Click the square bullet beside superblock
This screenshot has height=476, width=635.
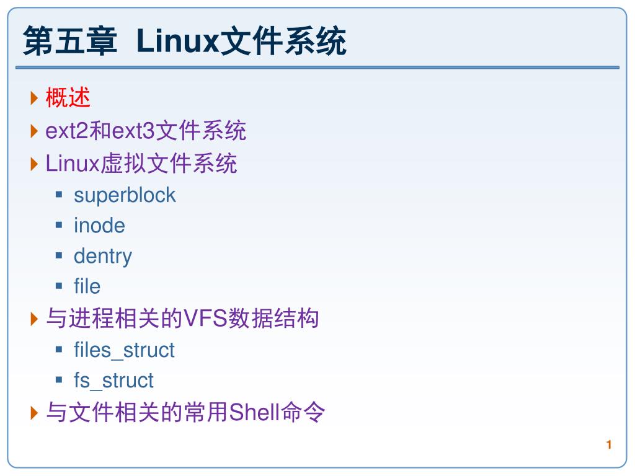(59, 195)
